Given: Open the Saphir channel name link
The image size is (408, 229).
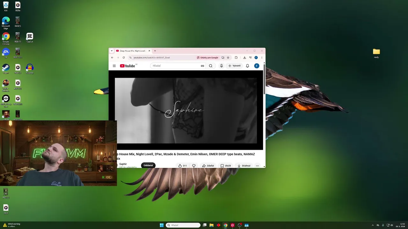Looking at the screenshot, I should pos(123,164).
